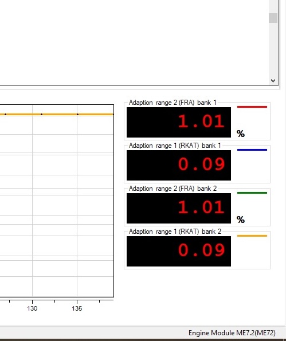Click the orange line swatch for RKAT bank 2
The width and height of the screenshot is (286, 341).
pyautogui.click(x=252, y=236)
